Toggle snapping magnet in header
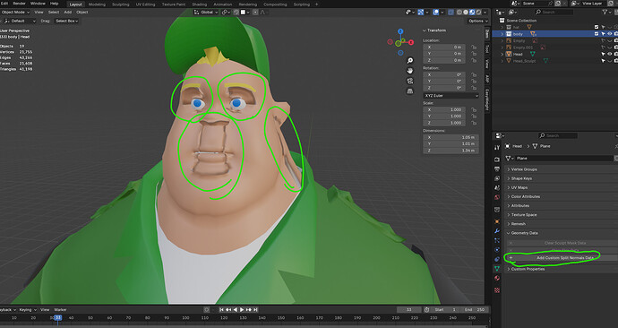Viewport: 618px width, 328px height. point(236,13)
